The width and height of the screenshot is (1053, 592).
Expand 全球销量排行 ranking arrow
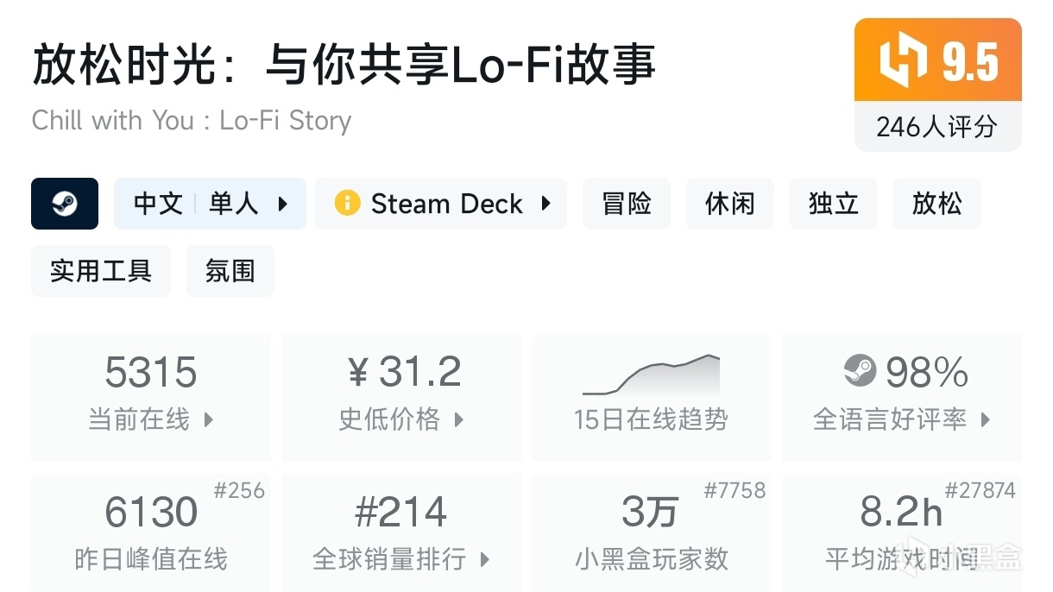(x=485, y=559)
